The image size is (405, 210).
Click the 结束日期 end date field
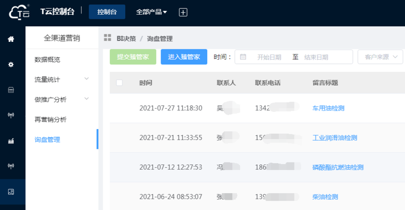316,57
